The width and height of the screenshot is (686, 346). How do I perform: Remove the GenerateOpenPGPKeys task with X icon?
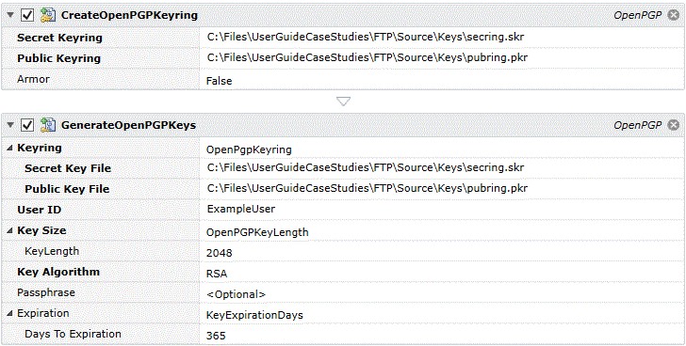(674, 125)
